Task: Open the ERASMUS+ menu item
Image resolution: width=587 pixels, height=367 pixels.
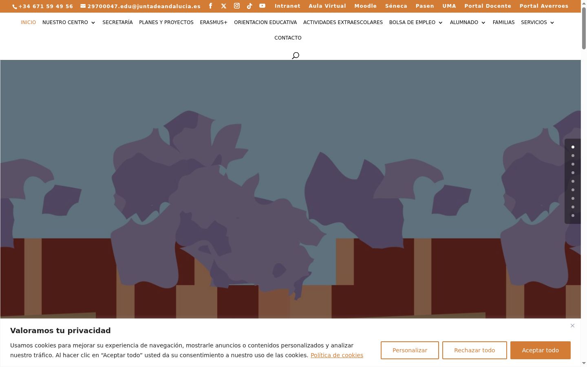Action: (214, 22)
